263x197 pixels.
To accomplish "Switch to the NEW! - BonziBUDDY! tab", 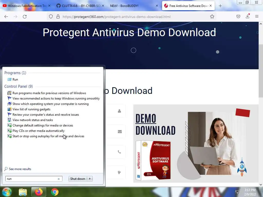I will (134, 6).
